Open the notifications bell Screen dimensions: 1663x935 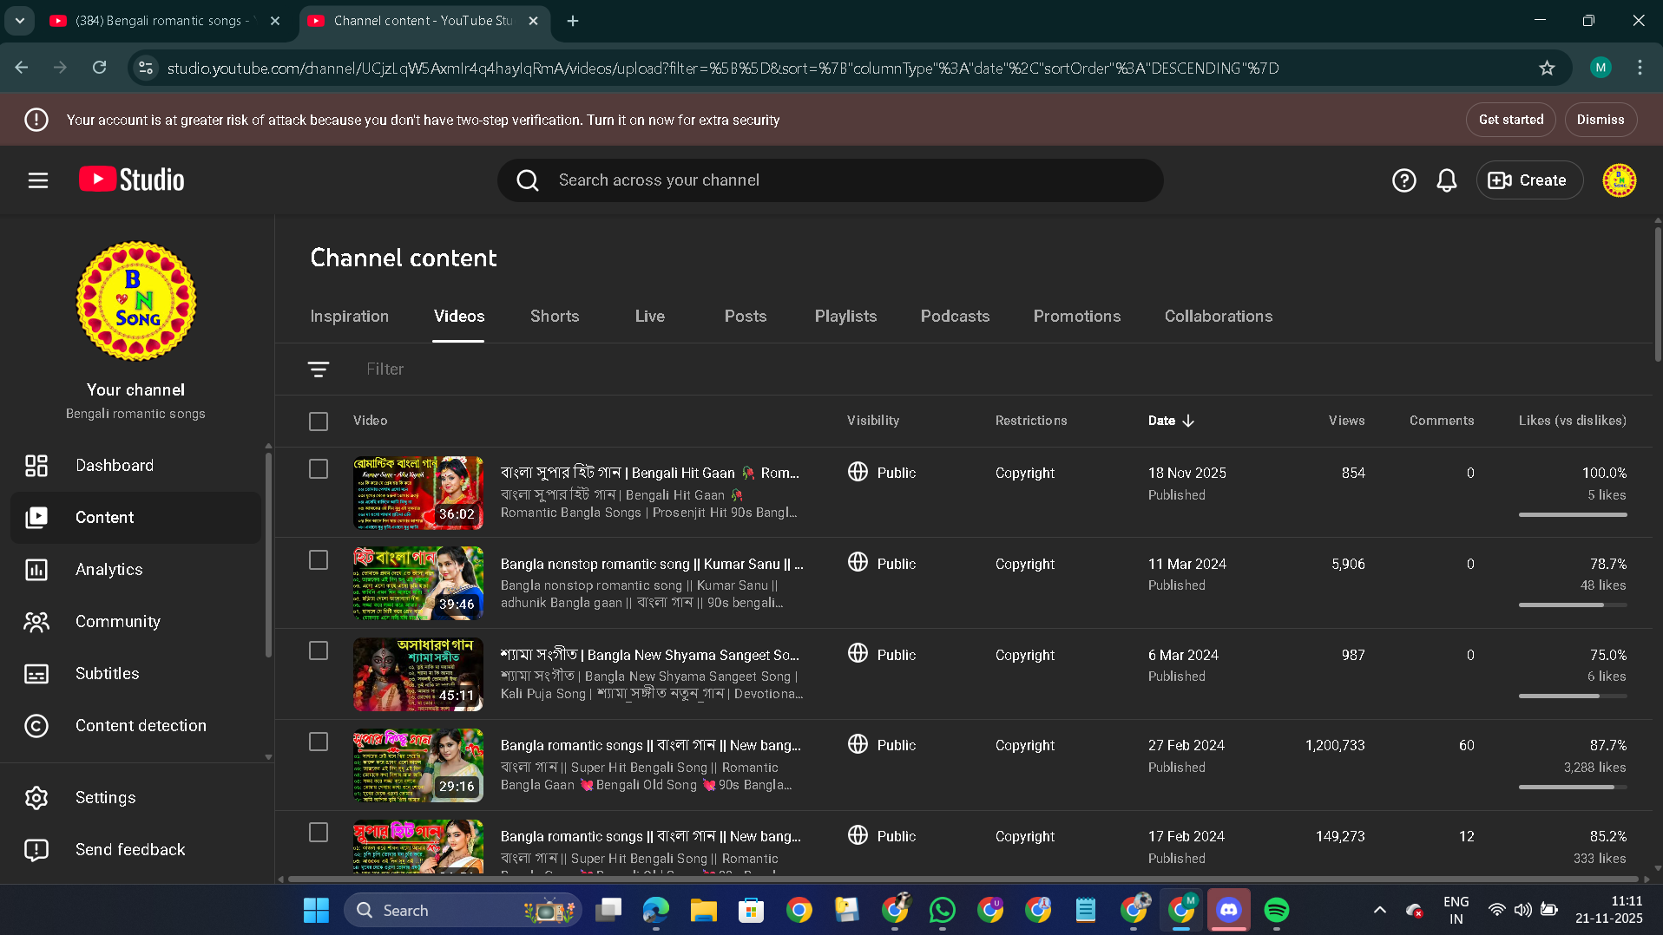pyautogui.click(x=1446, y=180)
